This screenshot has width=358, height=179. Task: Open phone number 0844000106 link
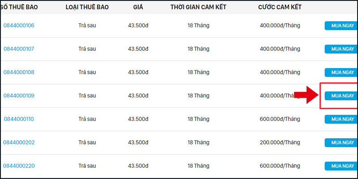tap(19, 26)
